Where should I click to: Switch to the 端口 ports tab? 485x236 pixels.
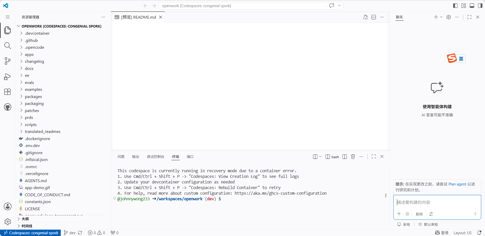click(190, 157)
